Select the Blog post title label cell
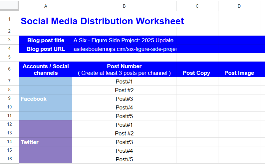The width and height of the screenshot is (265, 164). (46, 40)
